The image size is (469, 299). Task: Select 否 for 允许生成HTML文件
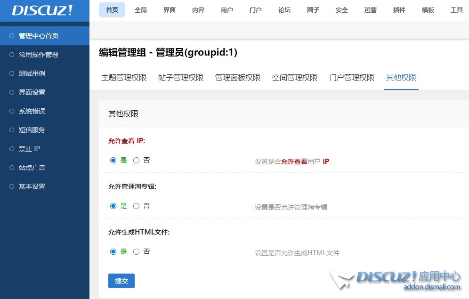pyautogui.click(x=137, y=251)
